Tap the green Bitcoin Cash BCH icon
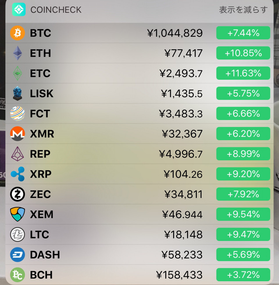The height and width of the screenshot is (285, 279). [17, 275]
